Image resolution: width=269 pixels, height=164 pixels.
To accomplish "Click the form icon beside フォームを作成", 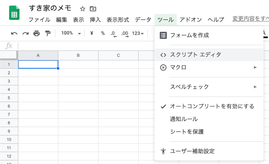I will point(163,35).
